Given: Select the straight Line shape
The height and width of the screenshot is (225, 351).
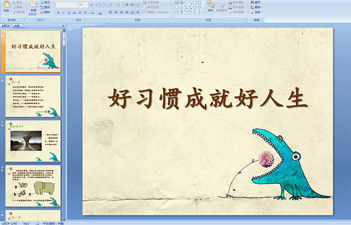Looking at the screenshot, I should 186,3.
